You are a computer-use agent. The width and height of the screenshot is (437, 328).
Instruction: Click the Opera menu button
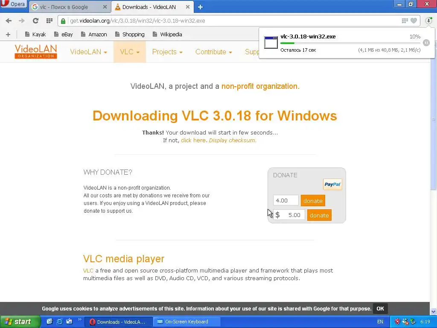[x=13, y=4]
